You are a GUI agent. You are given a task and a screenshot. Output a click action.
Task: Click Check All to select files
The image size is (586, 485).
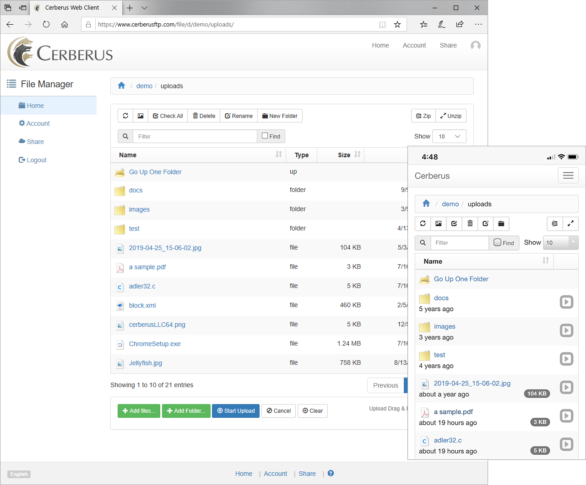(x=168, y=116)
